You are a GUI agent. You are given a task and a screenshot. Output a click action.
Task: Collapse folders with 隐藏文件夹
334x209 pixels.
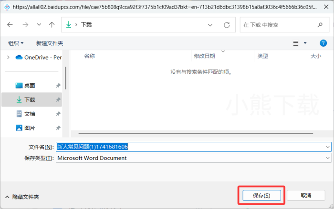click(22, 197)
